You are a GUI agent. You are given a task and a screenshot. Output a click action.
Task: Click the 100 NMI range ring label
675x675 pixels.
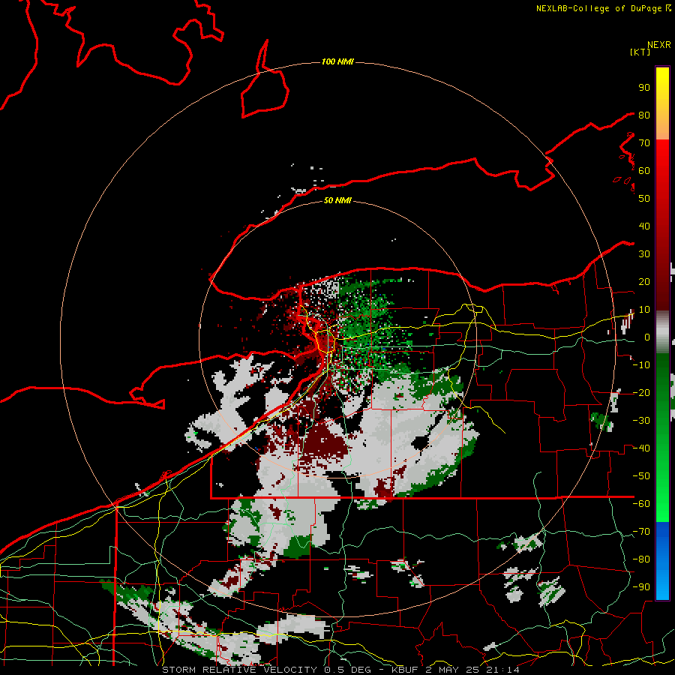(337, 62)
